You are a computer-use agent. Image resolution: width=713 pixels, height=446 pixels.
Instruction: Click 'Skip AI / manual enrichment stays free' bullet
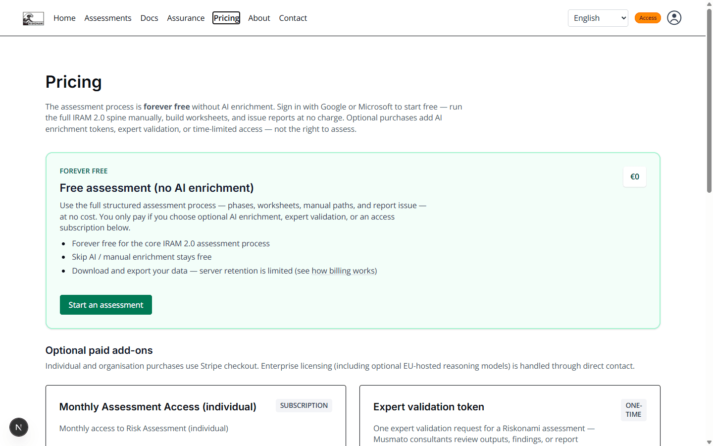point(142,257)
